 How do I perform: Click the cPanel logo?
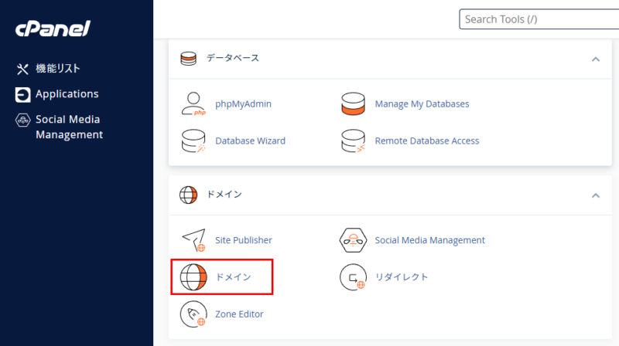coord(53,29)
